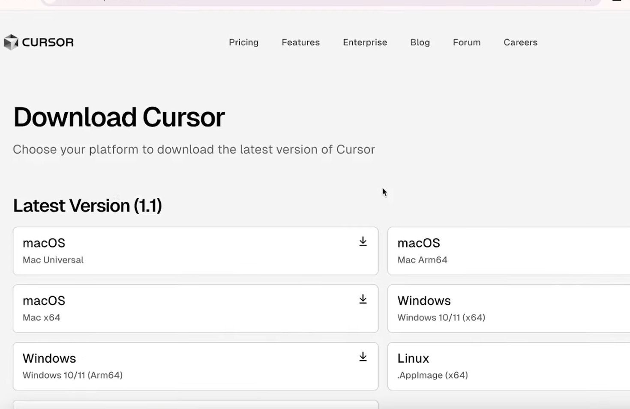Visit the Blog from the navigation
Screen dimensions: 630x409
click(x=420, y=42)
